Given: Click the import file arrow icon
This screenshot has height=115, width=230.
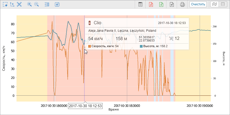Looking at the screenshot, I should (x=172, y=4).
